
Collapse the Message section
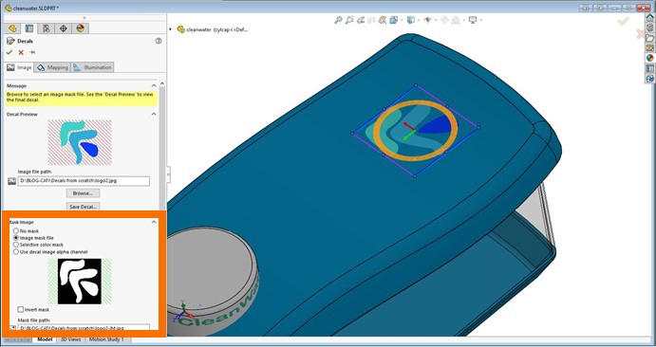click(x=154, y=85)
